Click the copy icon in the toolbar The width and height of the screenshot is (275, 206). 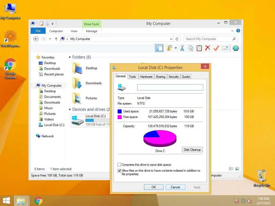191,48
